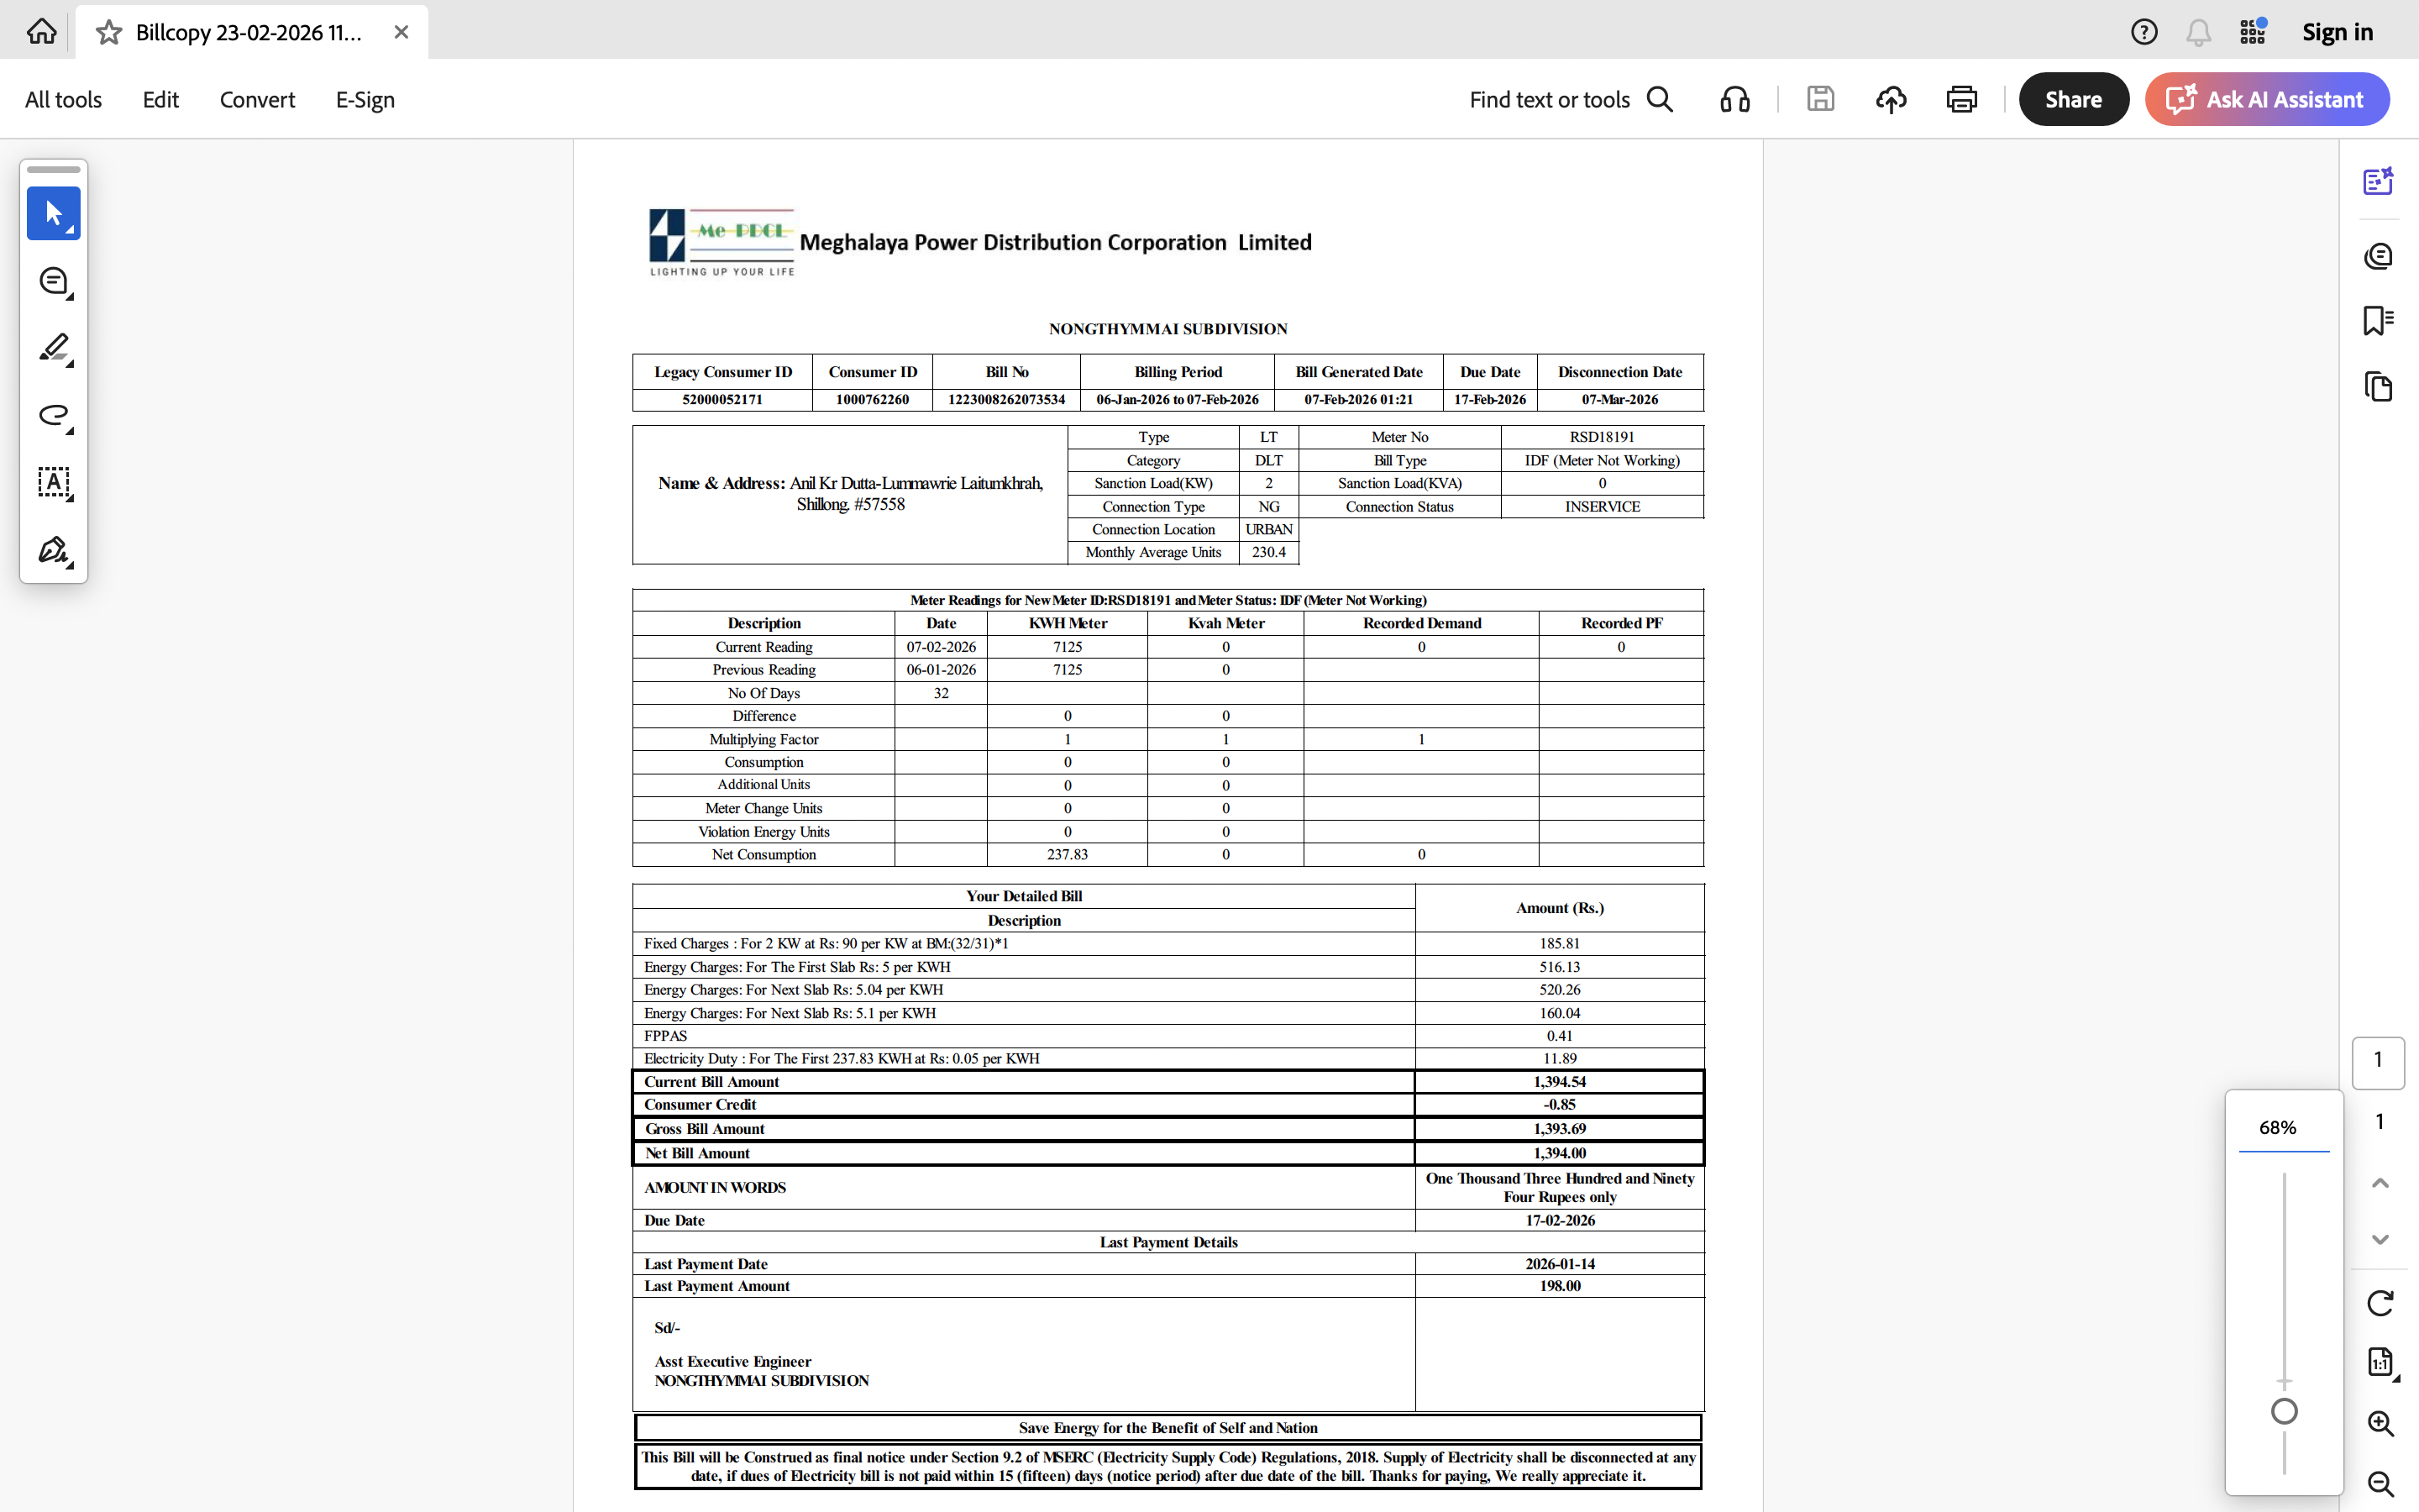Open the Bookmarks panel
The width and height of the screenshot is (2419, 1512).
2378,321
